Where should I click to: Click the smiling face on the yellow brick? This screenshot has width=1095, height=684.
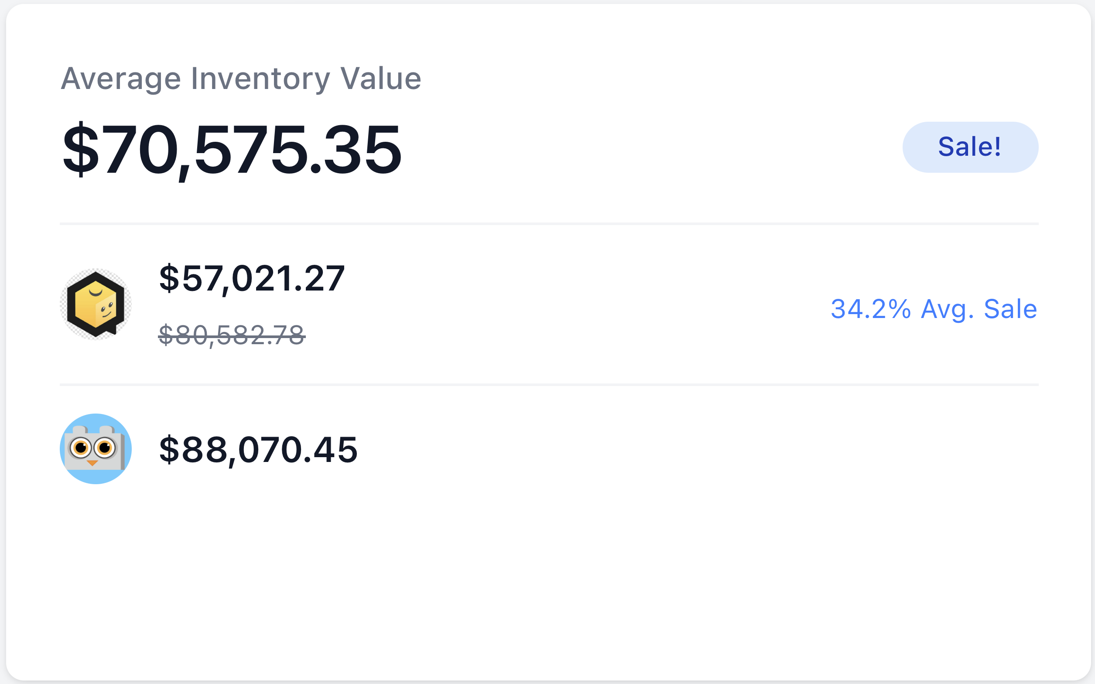pos(106,310)
